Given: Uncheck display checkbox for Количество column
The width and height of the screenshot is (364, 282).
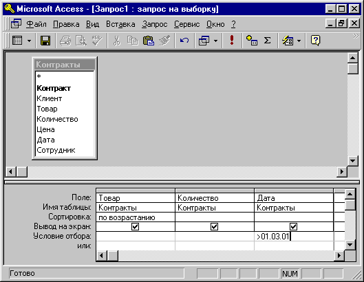Looking at the screenshot, I should [x=214, y=226].
